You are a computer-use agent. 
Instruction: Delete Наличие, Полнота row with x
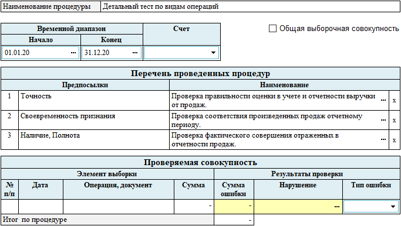[394, 140]
